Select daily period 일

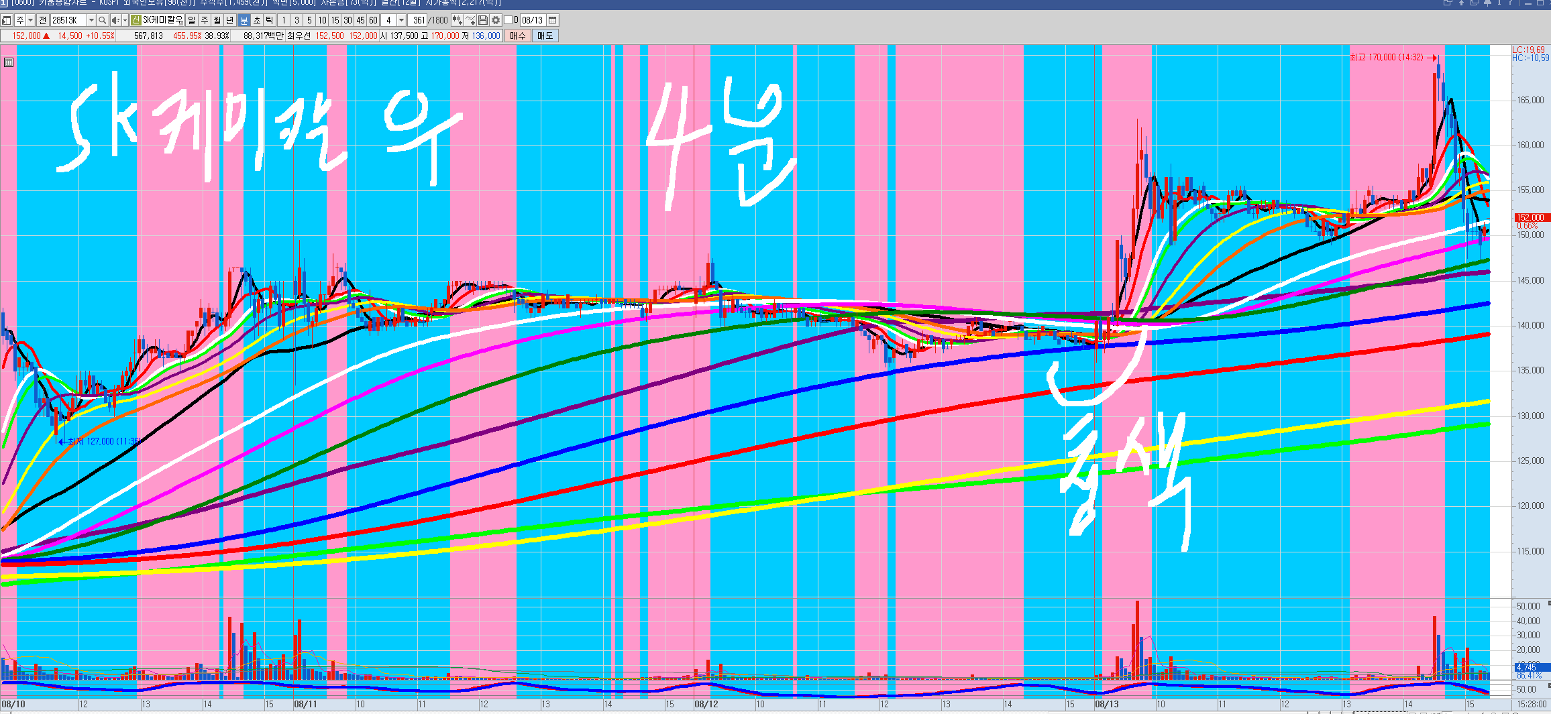[x=192, y=20]
